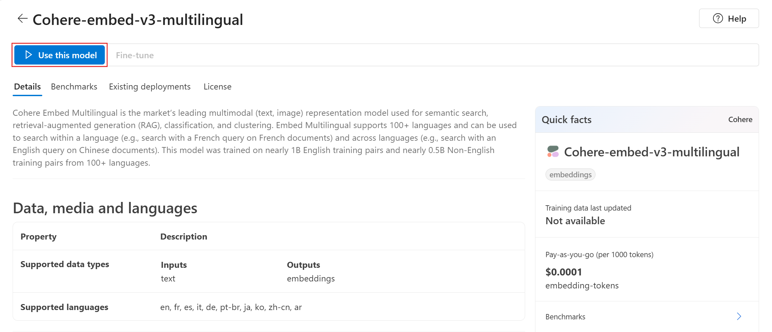Expand the Benchmarks chevron in Quick facts

click(739, 316)
